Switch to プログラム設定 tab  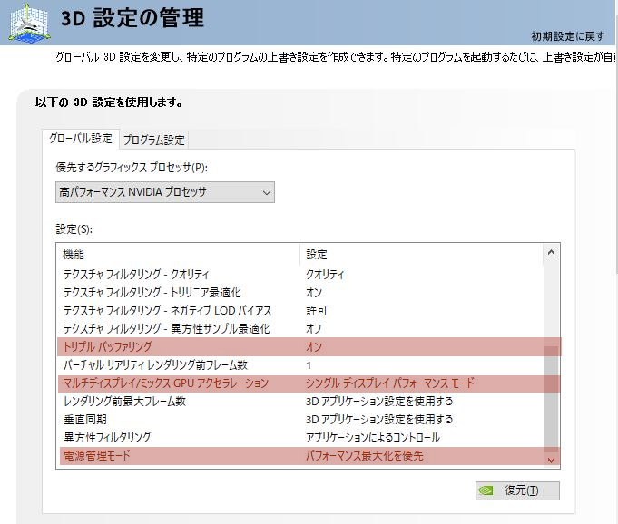tap(153, 140)
